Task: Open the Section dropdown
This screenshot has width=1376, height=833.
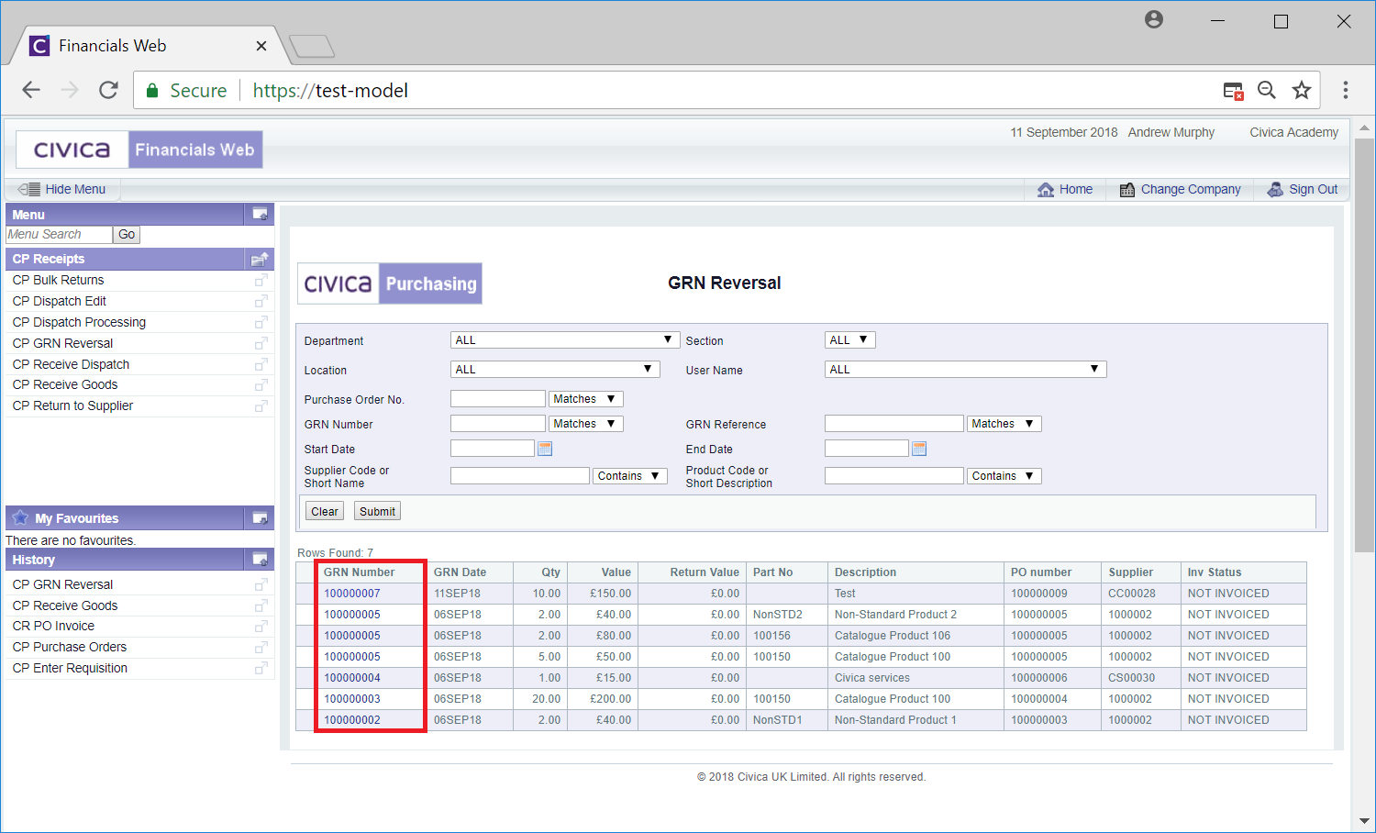Action: click(x=849, y=339)
